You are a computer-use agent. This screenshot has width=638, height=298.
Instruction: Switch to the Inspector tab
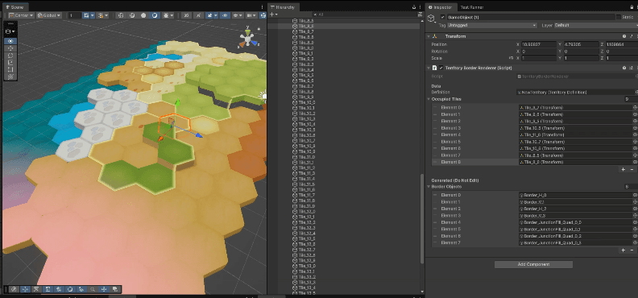(441, 7)
